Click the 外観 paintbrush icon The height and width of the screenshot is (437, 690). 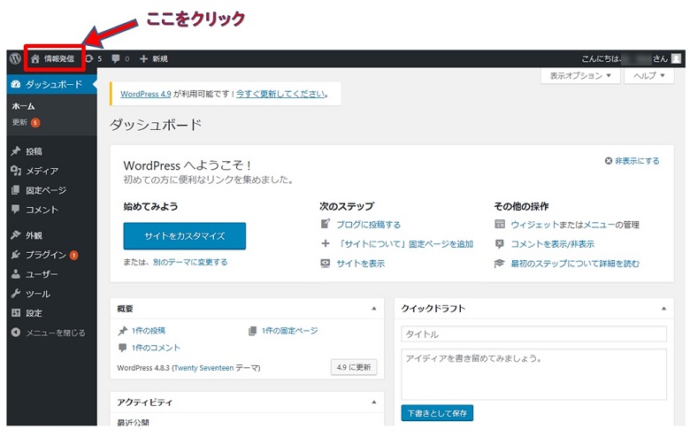(x=16, y=235)
